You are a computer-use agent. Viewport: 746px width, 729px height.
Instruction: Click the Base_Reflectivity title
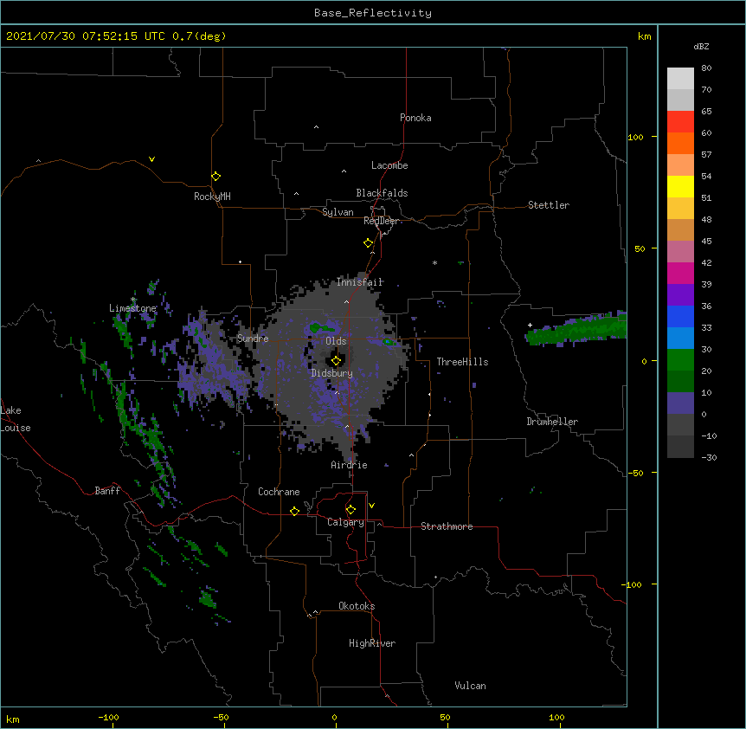373,13
